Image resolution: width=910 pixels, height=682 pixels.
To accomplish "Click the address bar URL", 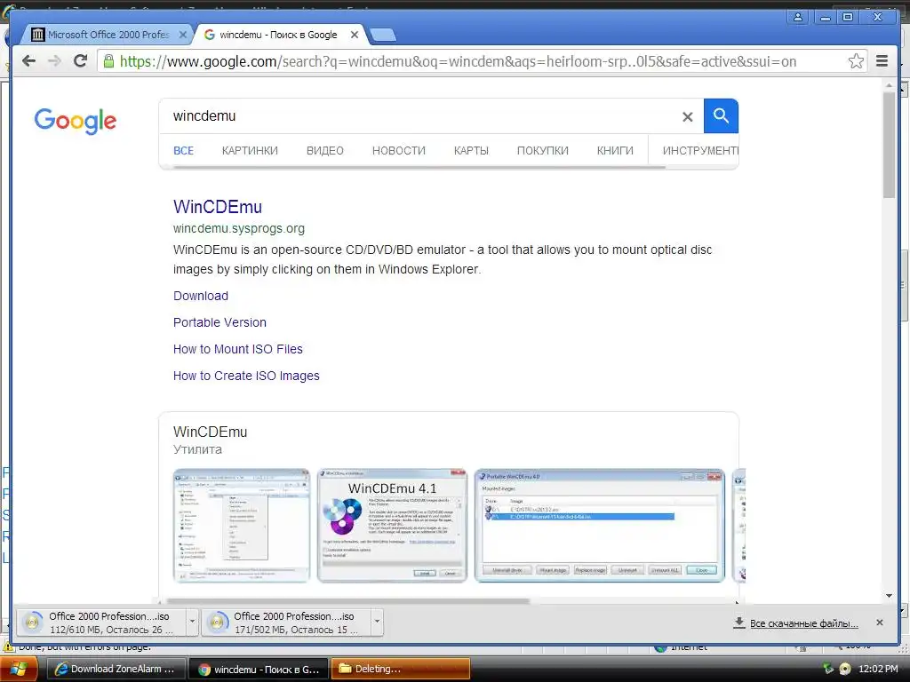I will pos(458,61).
